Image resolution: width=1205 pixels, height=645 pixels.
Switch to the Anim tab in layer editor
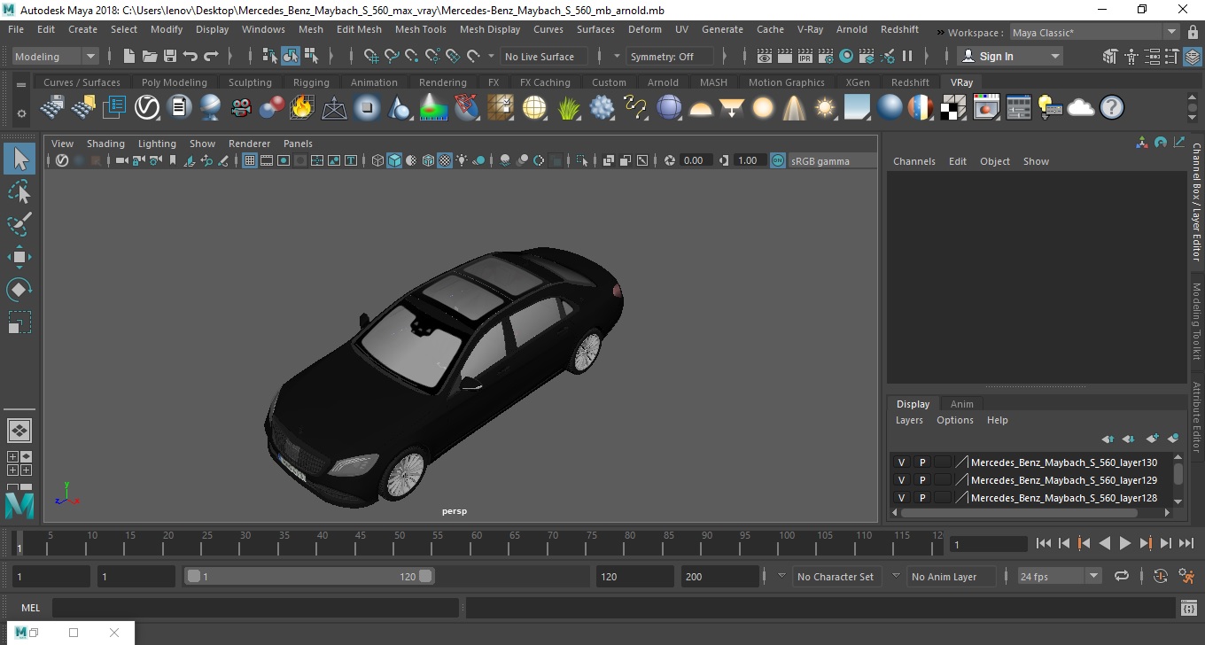pyautogui.click(x=961, y=404)
